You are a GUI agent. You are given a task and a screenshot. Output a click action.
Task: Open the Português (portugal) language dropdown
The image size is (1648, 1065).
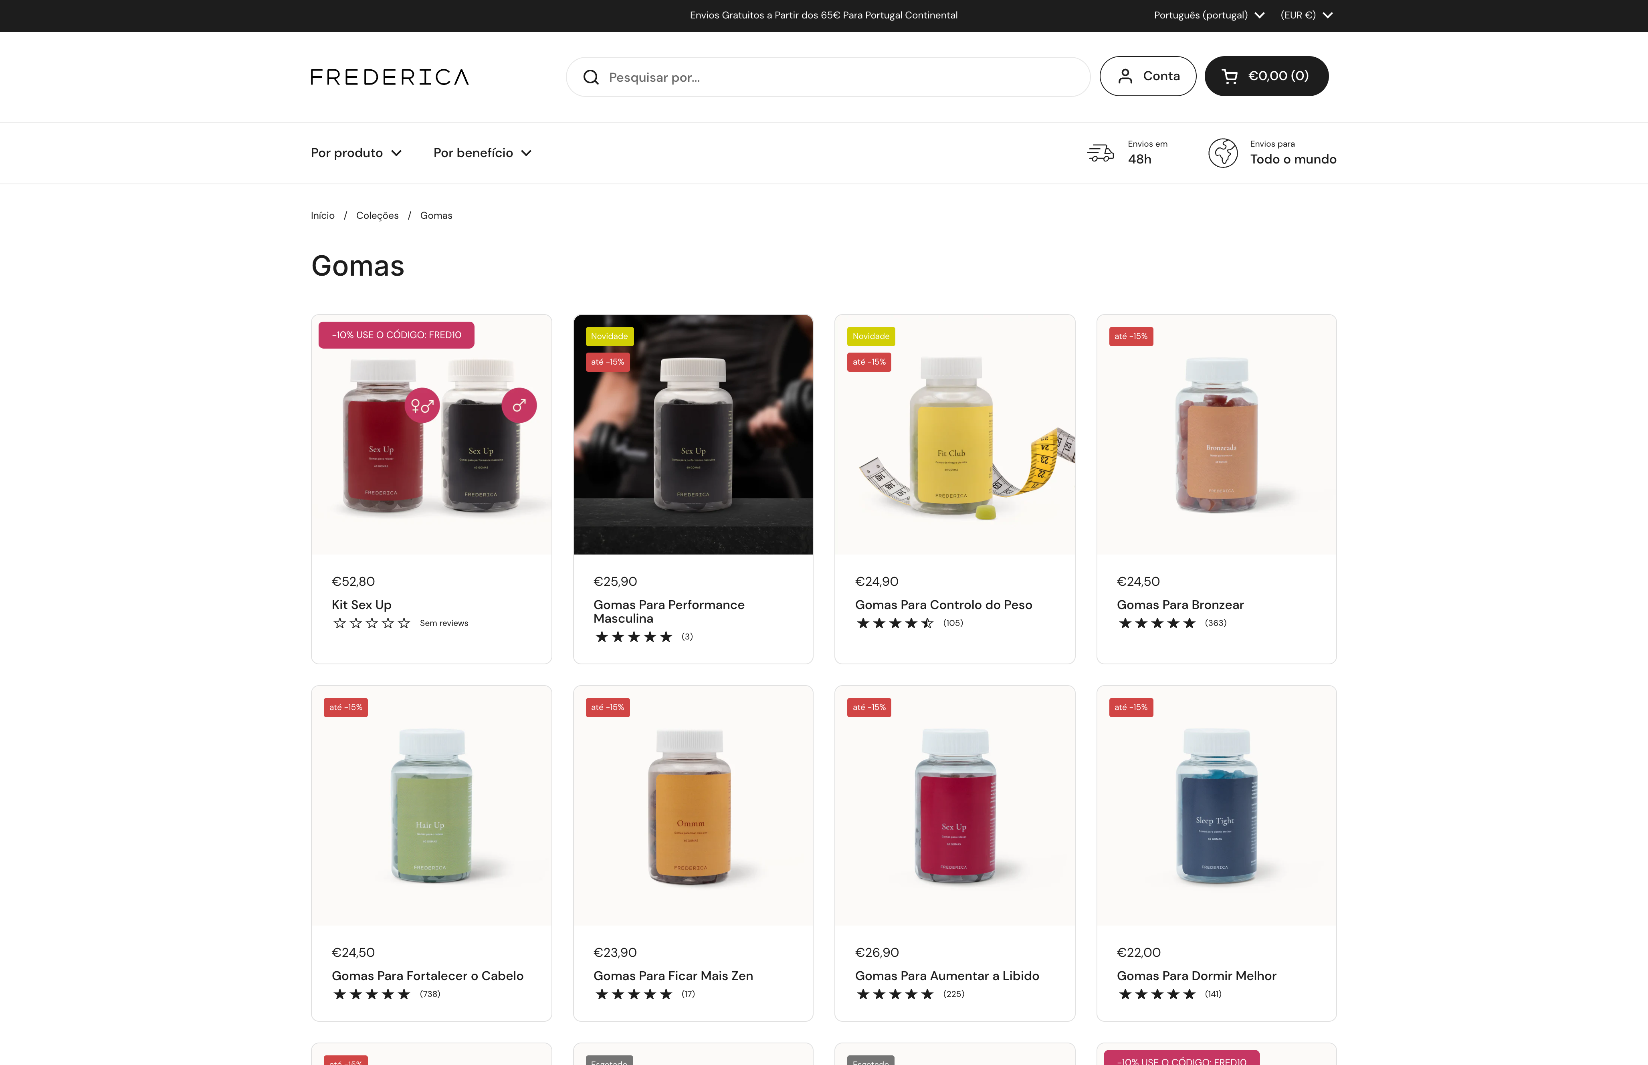pos(1209,15)
